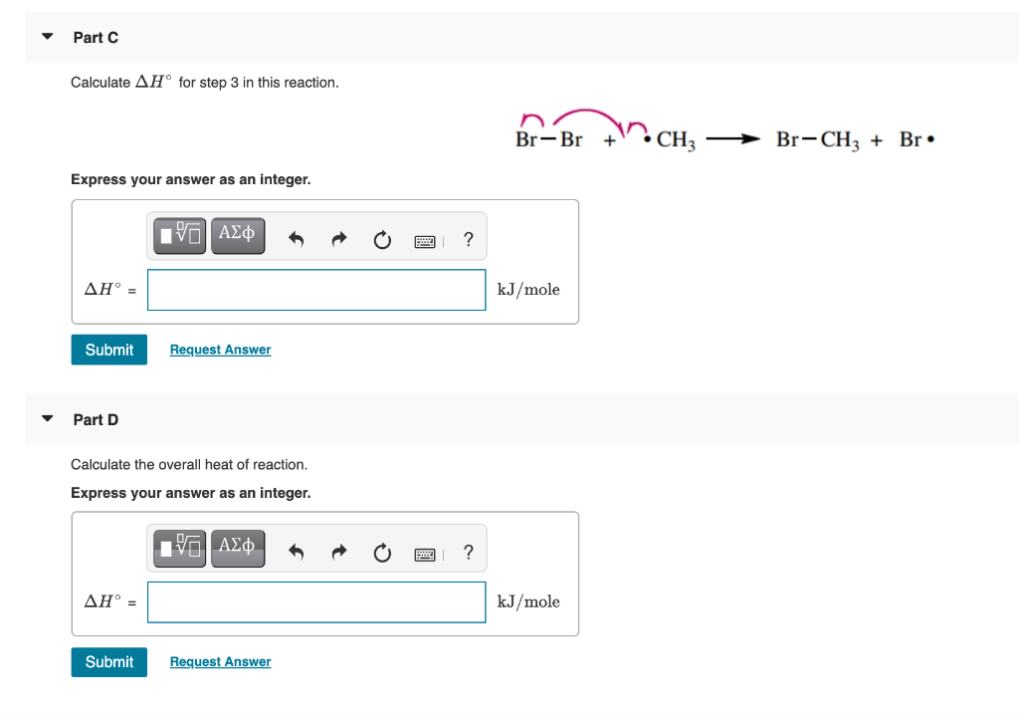
Task: Click the redo arrow in Part D toolbar
Action: [x=338, y=549]
